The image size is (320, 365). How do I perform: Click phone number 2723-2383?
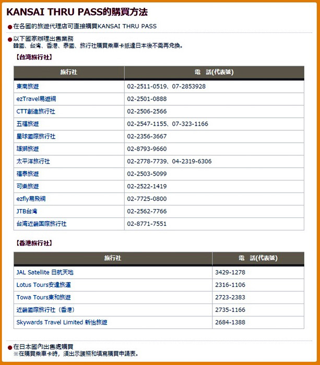[230, 297]
